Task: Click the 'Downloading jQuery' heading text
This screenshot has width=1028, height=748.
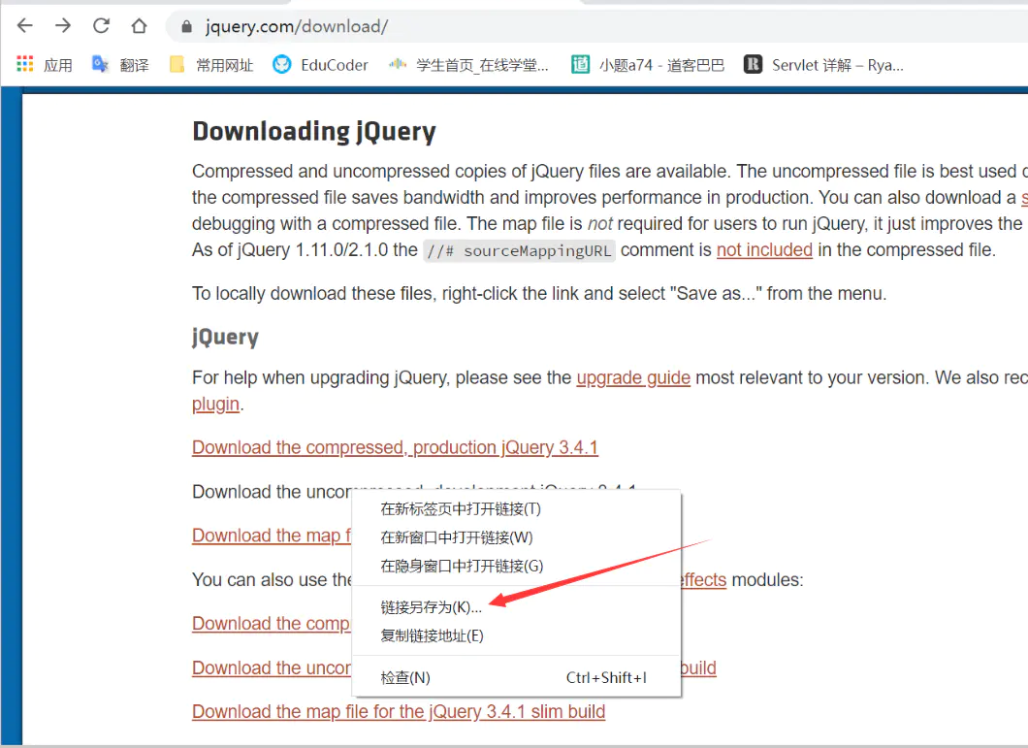Action: (314, 132)
